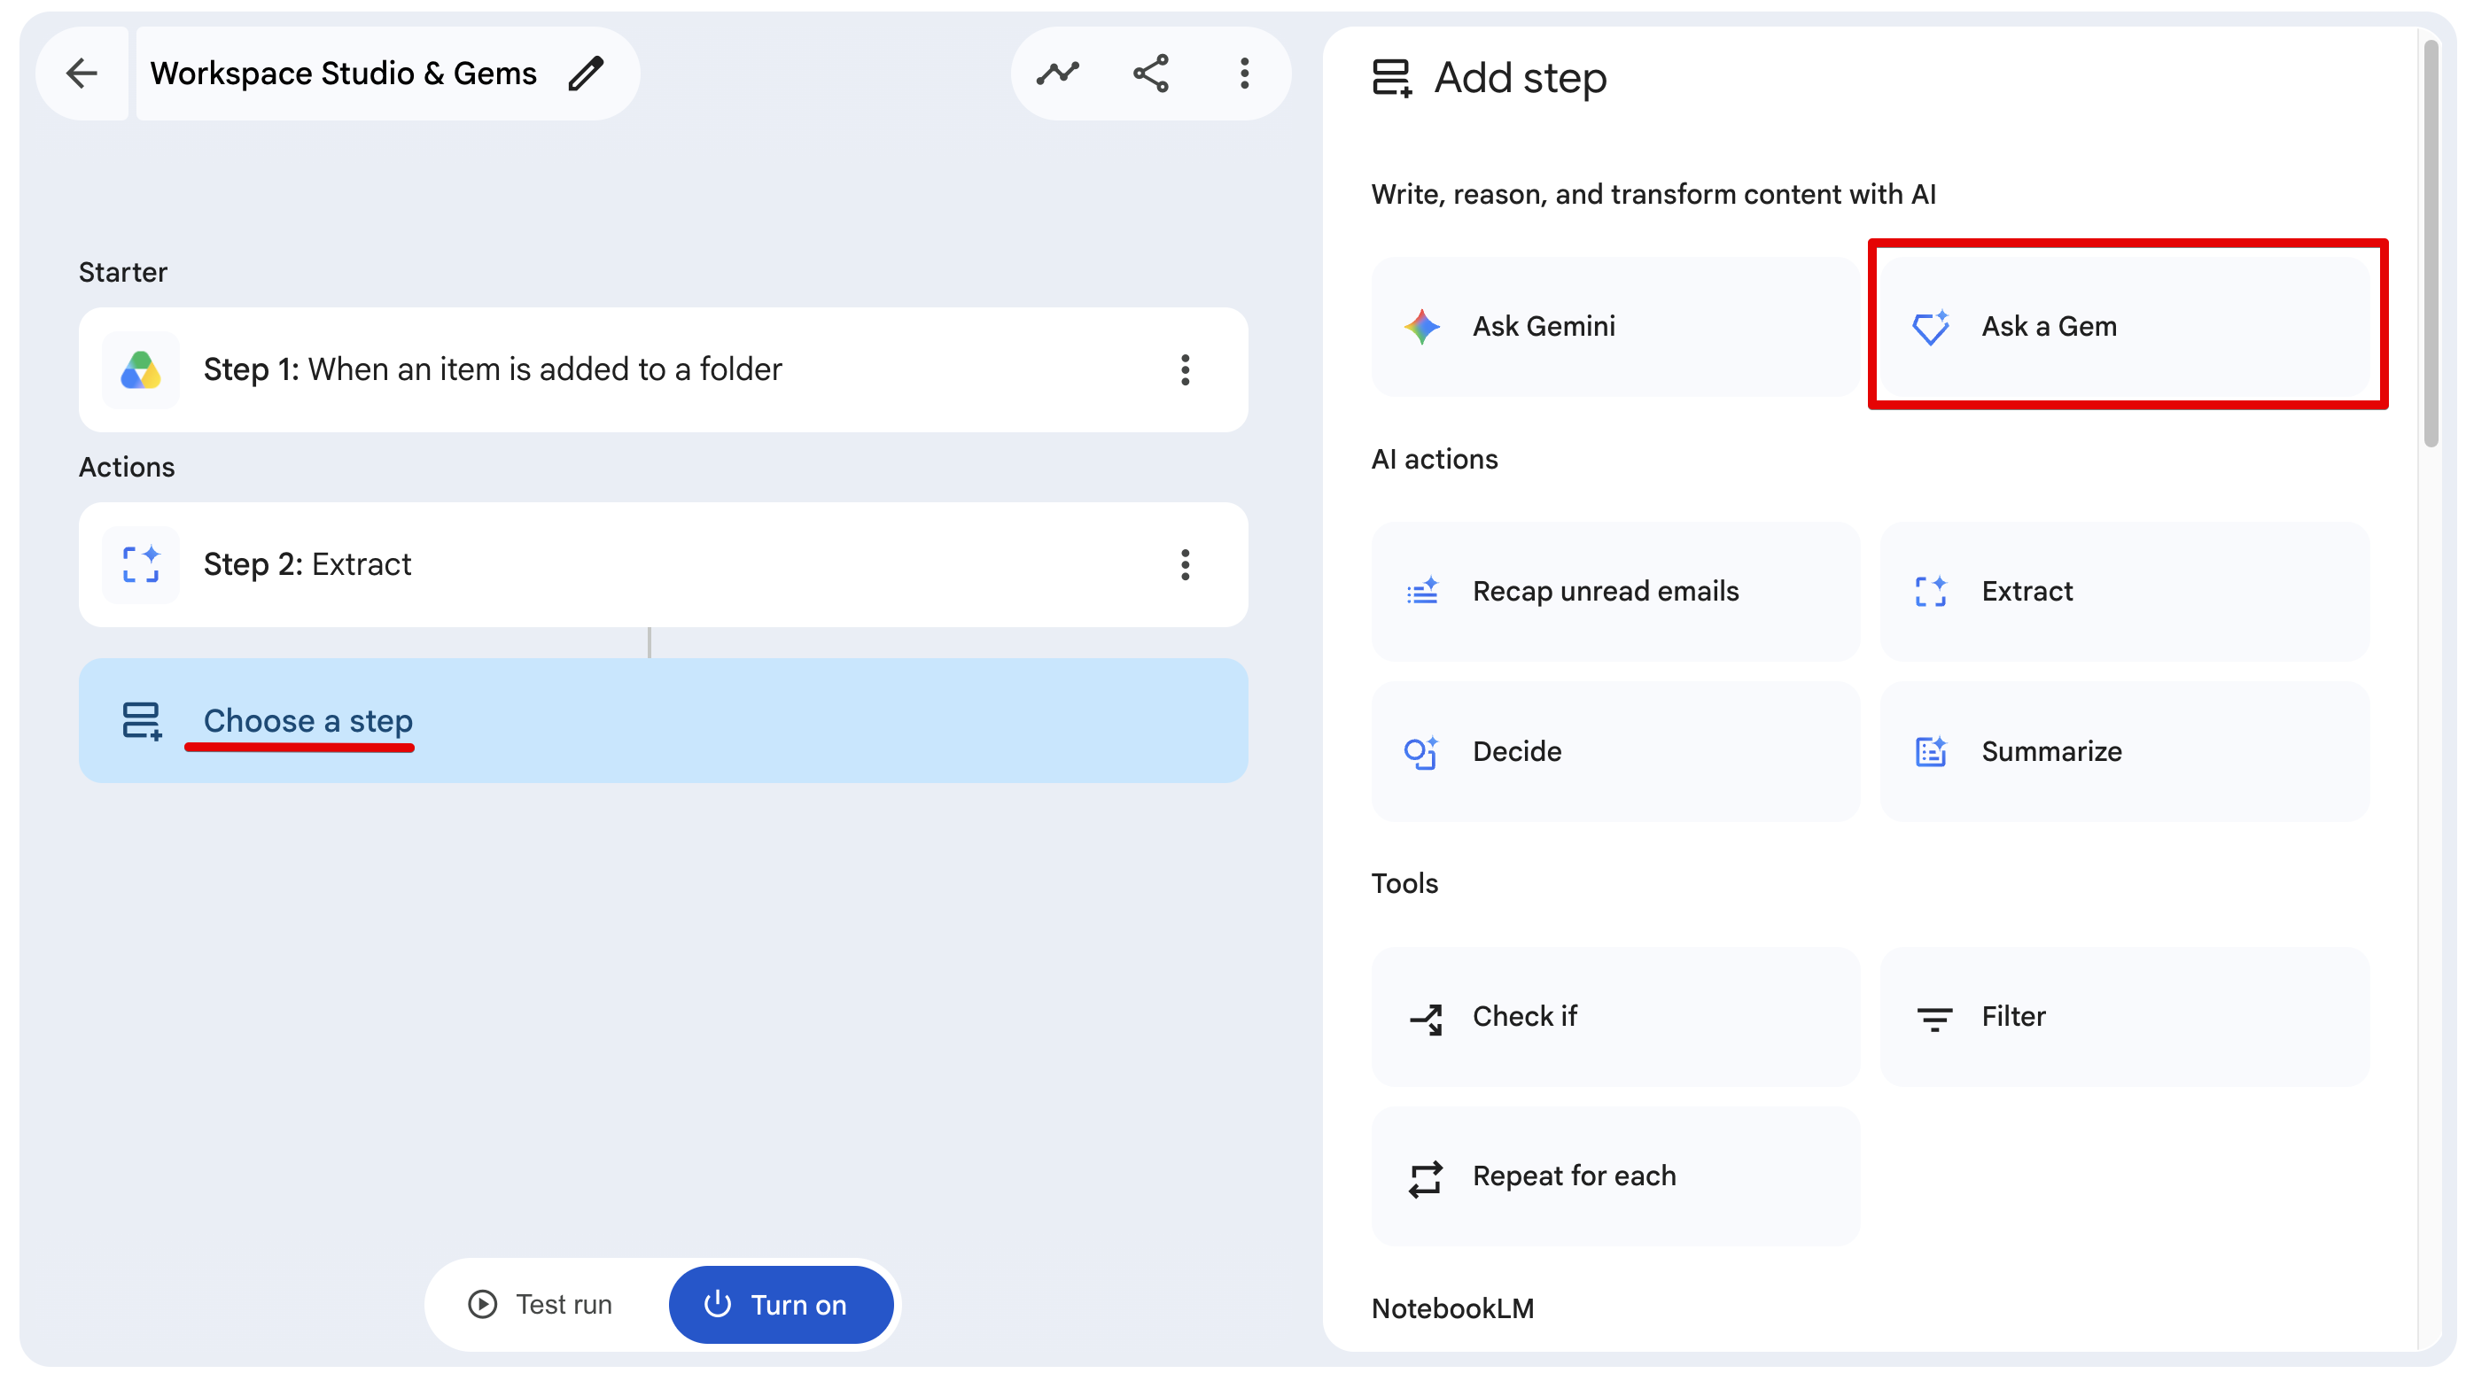Edit the flow name with pencil icon
Viewport: 2474px width, 1389px height.
pyautogui.click(x=586, y=73)
